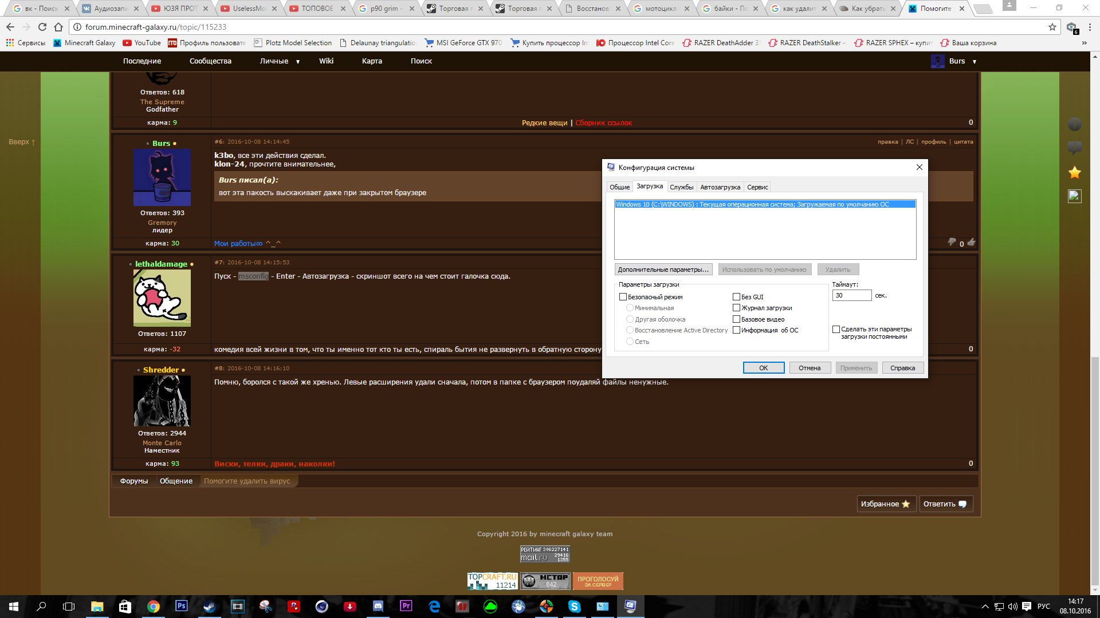Screen dimensions: 1100x618
Task: Give thumbs up to Burs post
Action: pos(972,243)
